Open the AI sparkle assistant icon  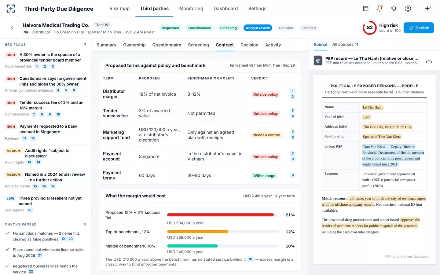click(428, 9)
